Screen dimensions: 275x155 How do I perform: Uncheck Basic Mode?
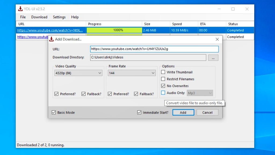(54, 112)
